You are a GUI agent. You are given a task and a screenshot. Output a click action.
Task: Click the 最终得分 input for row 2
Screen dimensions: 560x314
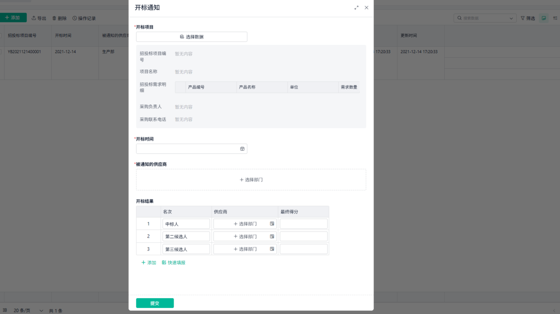pos(304,237)
